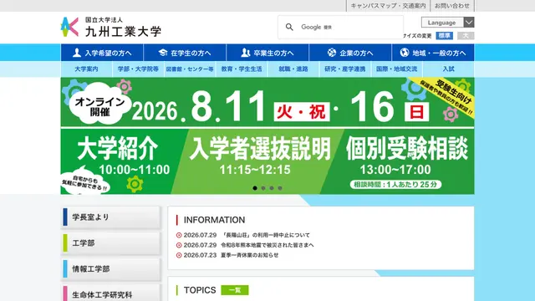535x301 pixels.
Task: Click bullet icon beside 熊本地震 notice
Action: click(x=179, y=245)
